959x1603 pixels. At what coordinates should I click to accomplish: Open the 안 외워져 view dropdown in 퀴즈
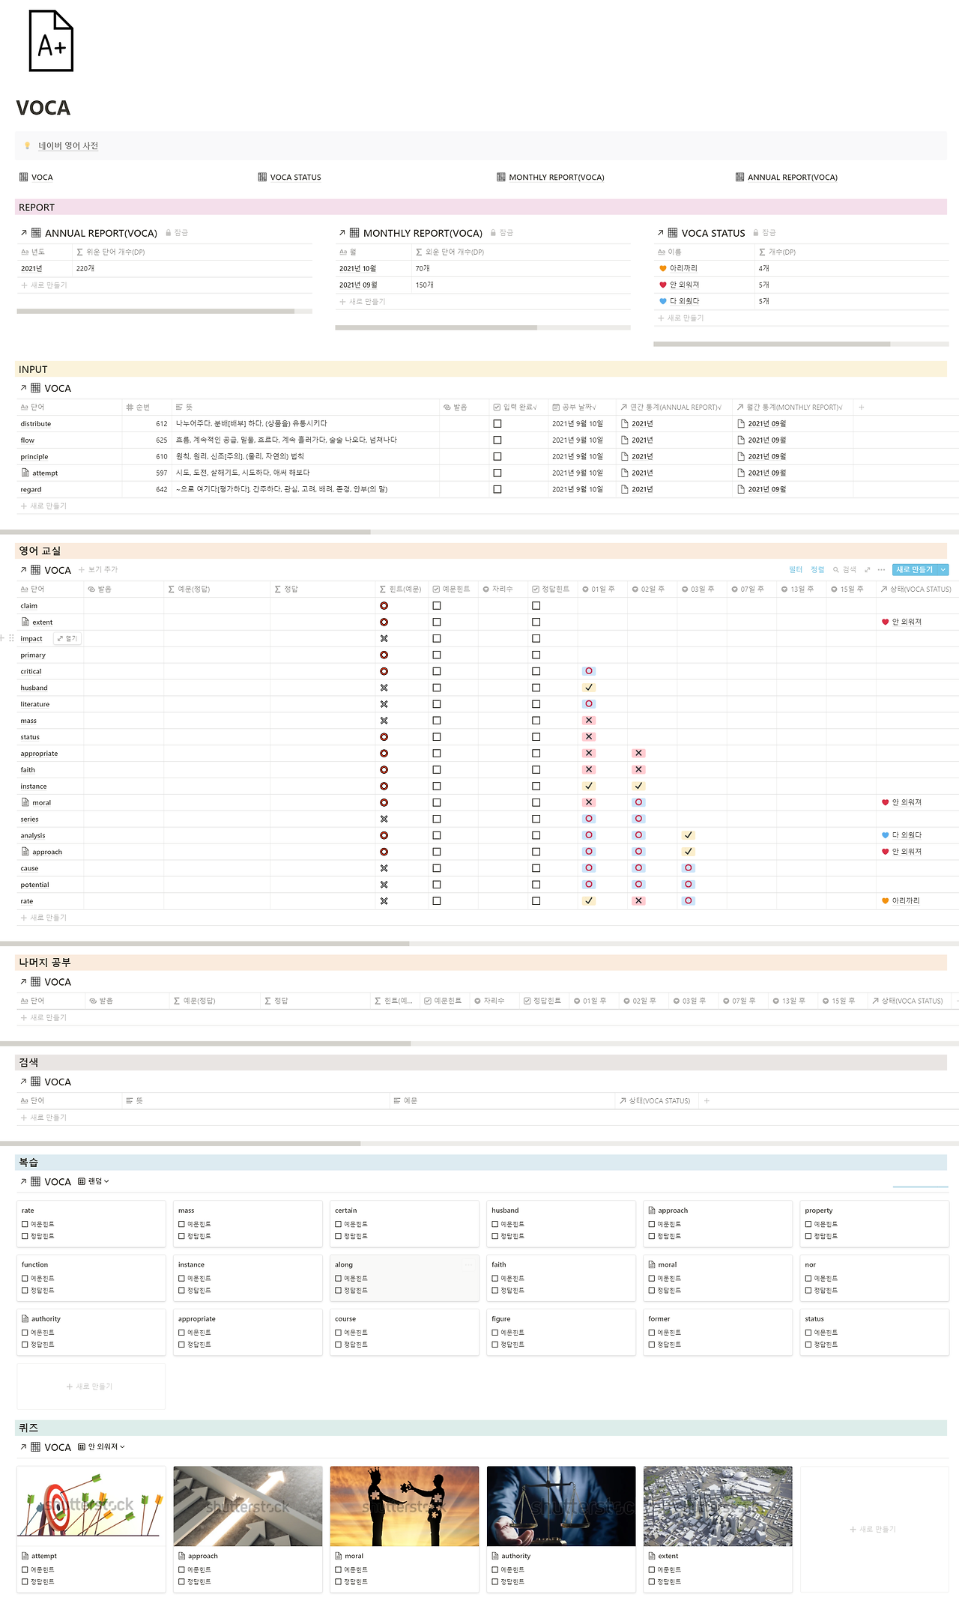pyautogui.click(x=101, y=1446)
